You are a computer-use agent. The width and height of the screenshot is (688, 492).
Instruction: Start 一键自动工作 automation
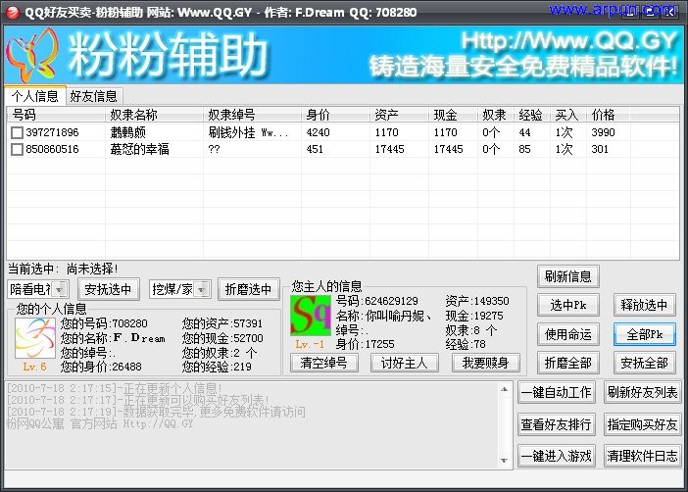coord(557,392)
